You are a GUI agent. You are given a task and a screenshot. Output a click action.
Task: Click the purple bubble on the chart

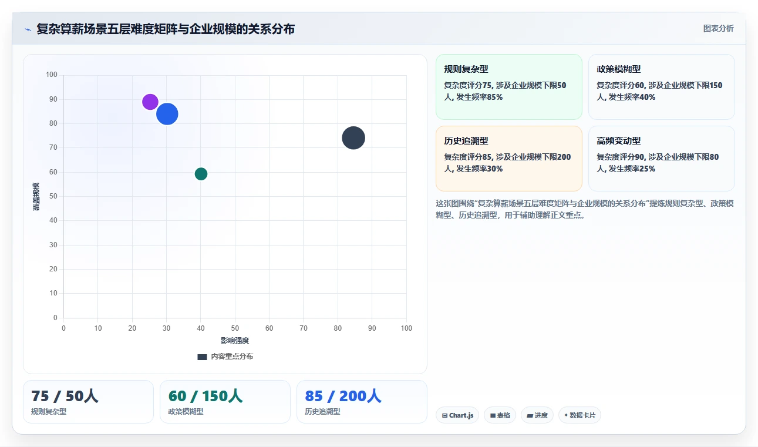[150, 102]
